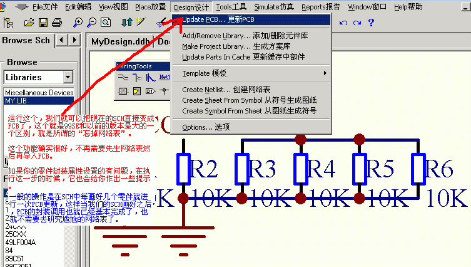The image size is (471, 267).
Task: Select the 84 component entry
Action: [9, 251]
